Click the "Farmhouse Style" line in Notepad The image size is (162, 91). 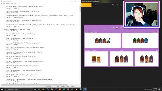click(39, 16)
